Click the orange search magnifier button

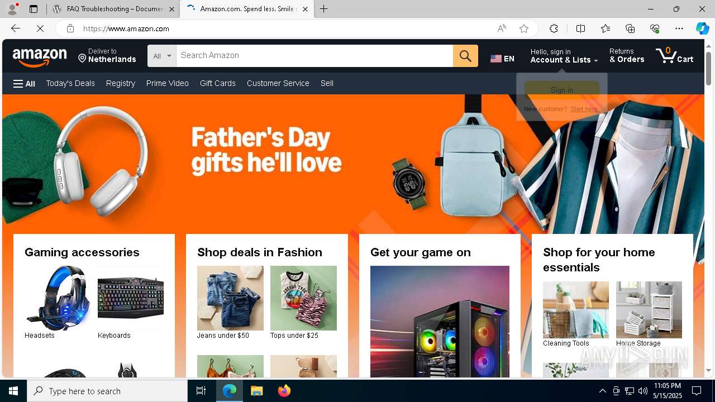click(465, 56)
